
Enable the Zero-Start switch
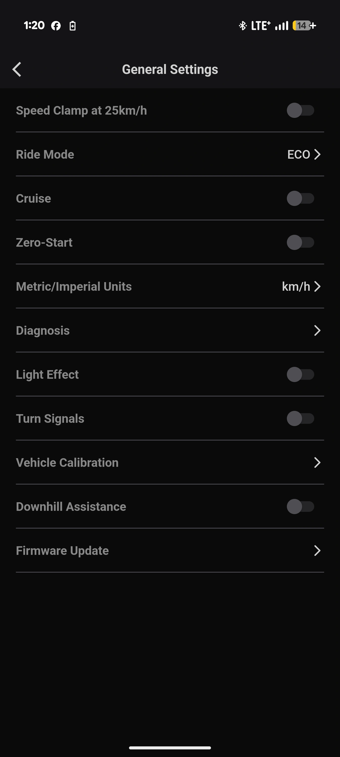point(300,242)
